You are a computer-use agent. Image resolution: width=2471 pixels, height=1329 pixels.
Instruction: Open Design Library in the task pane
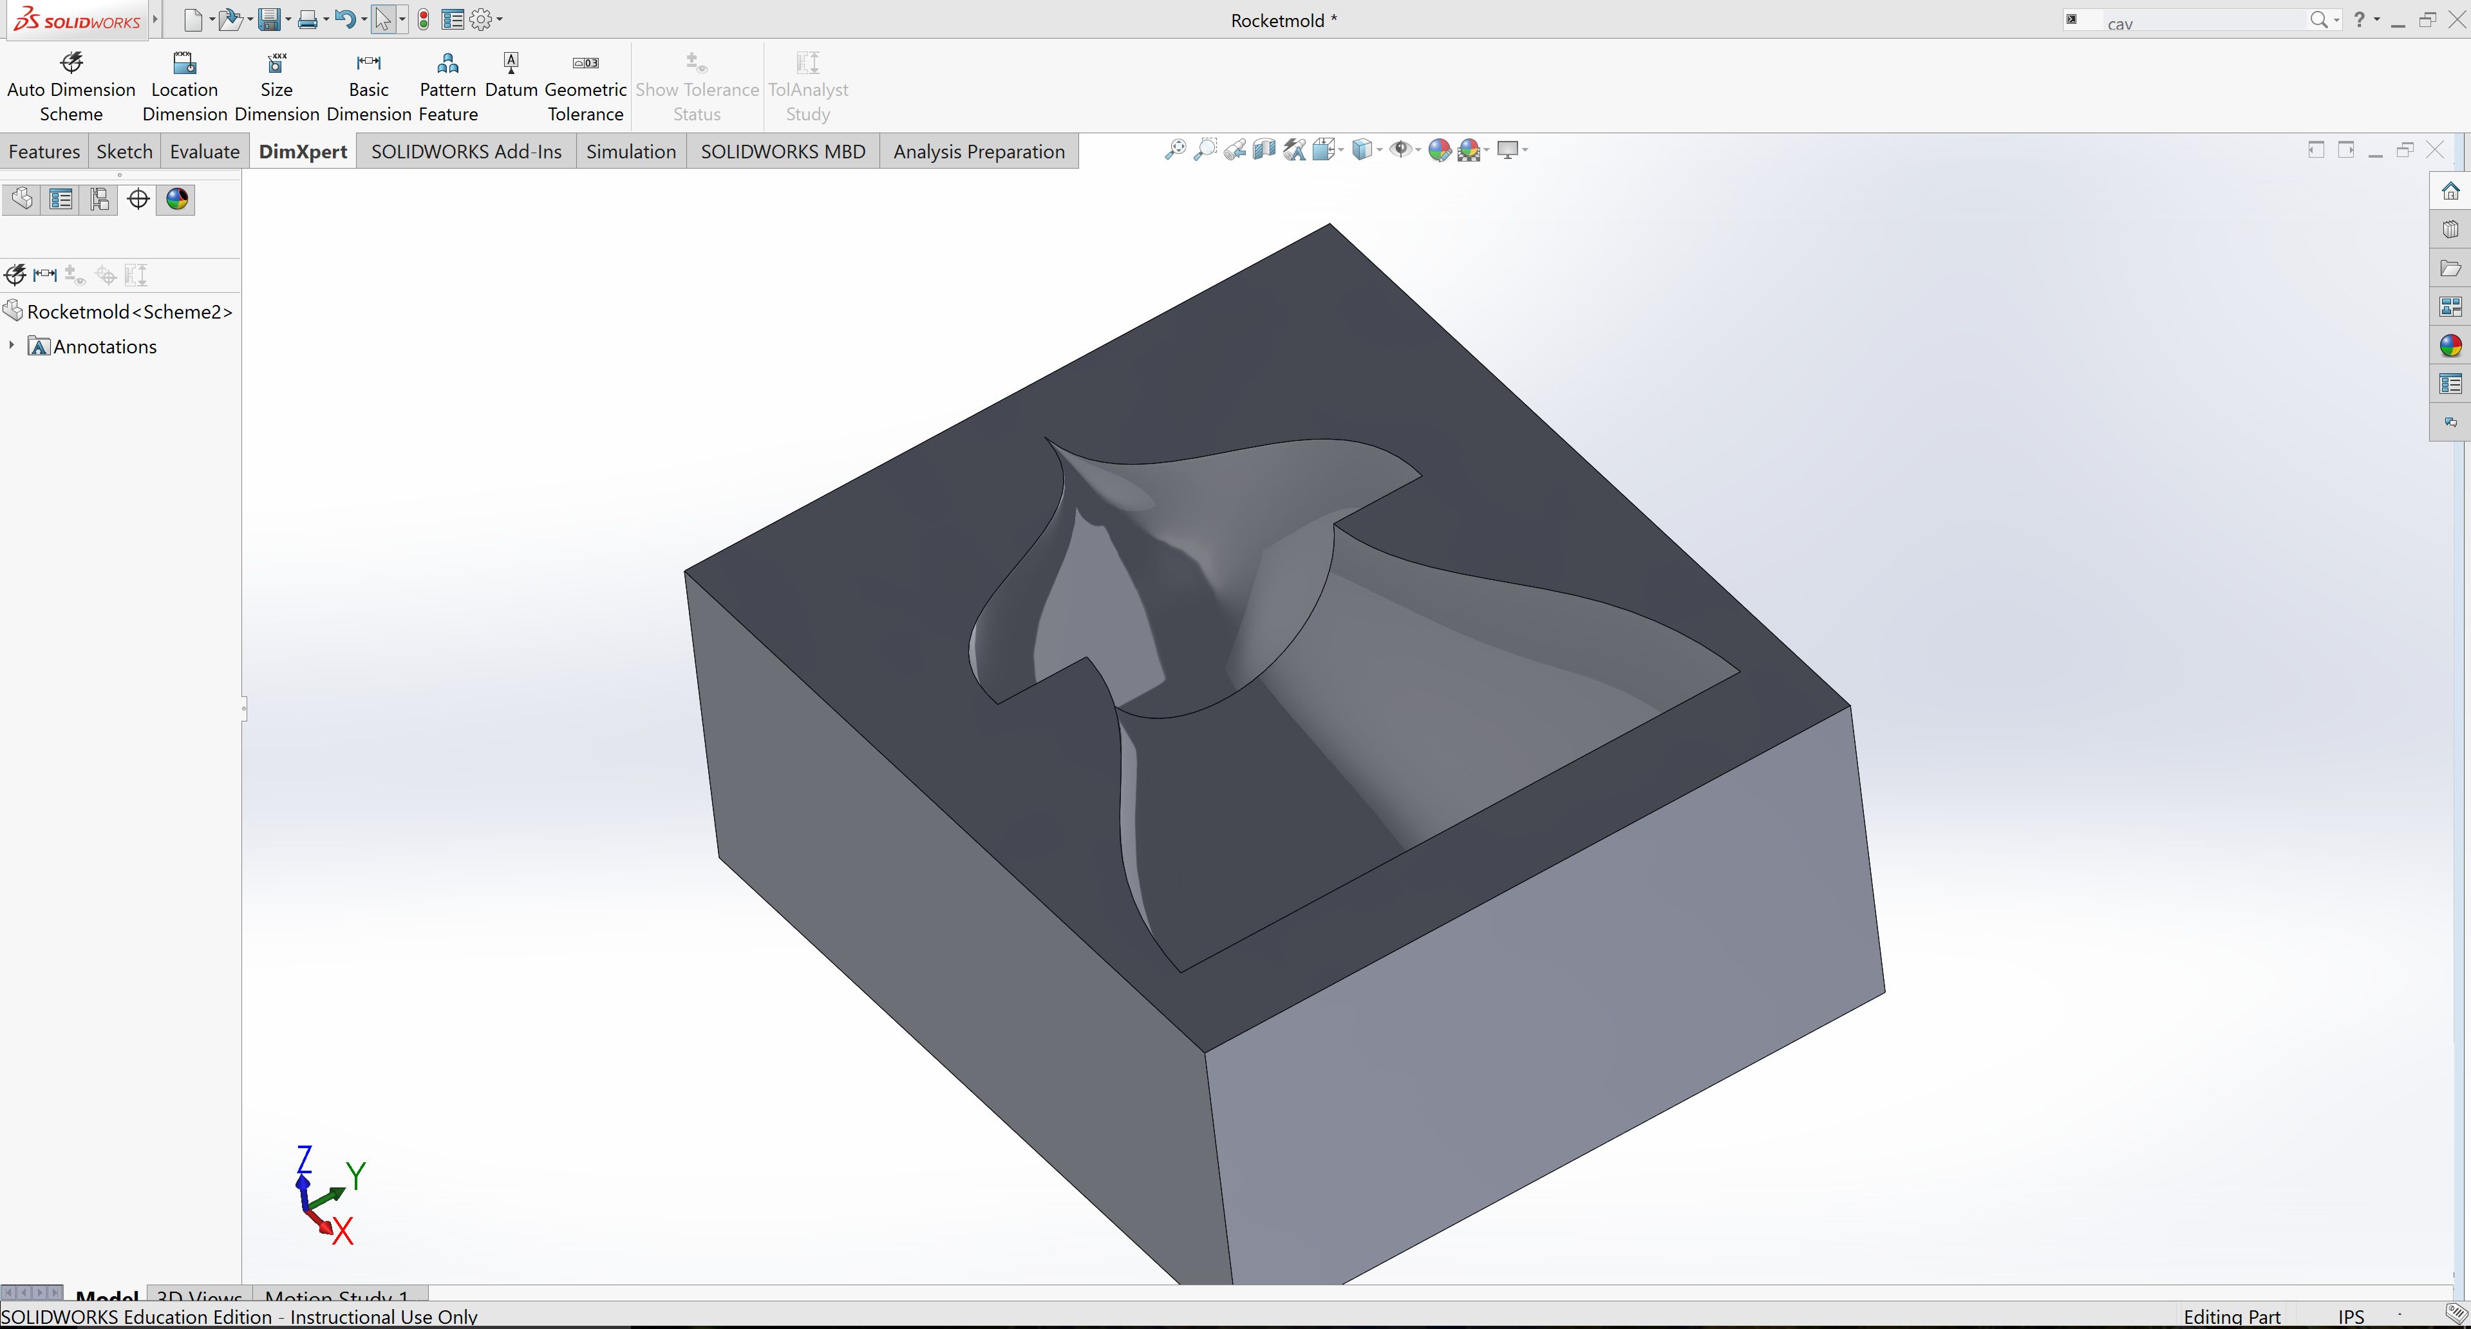click(x=2450, y=229)
